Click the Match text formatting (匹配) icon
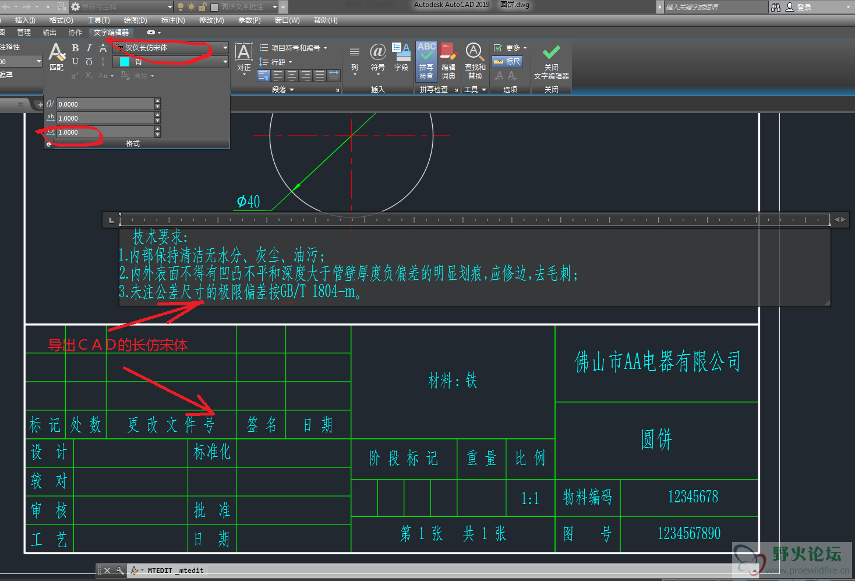Viewport: 855px width, 581px height. tap(56, 57)
